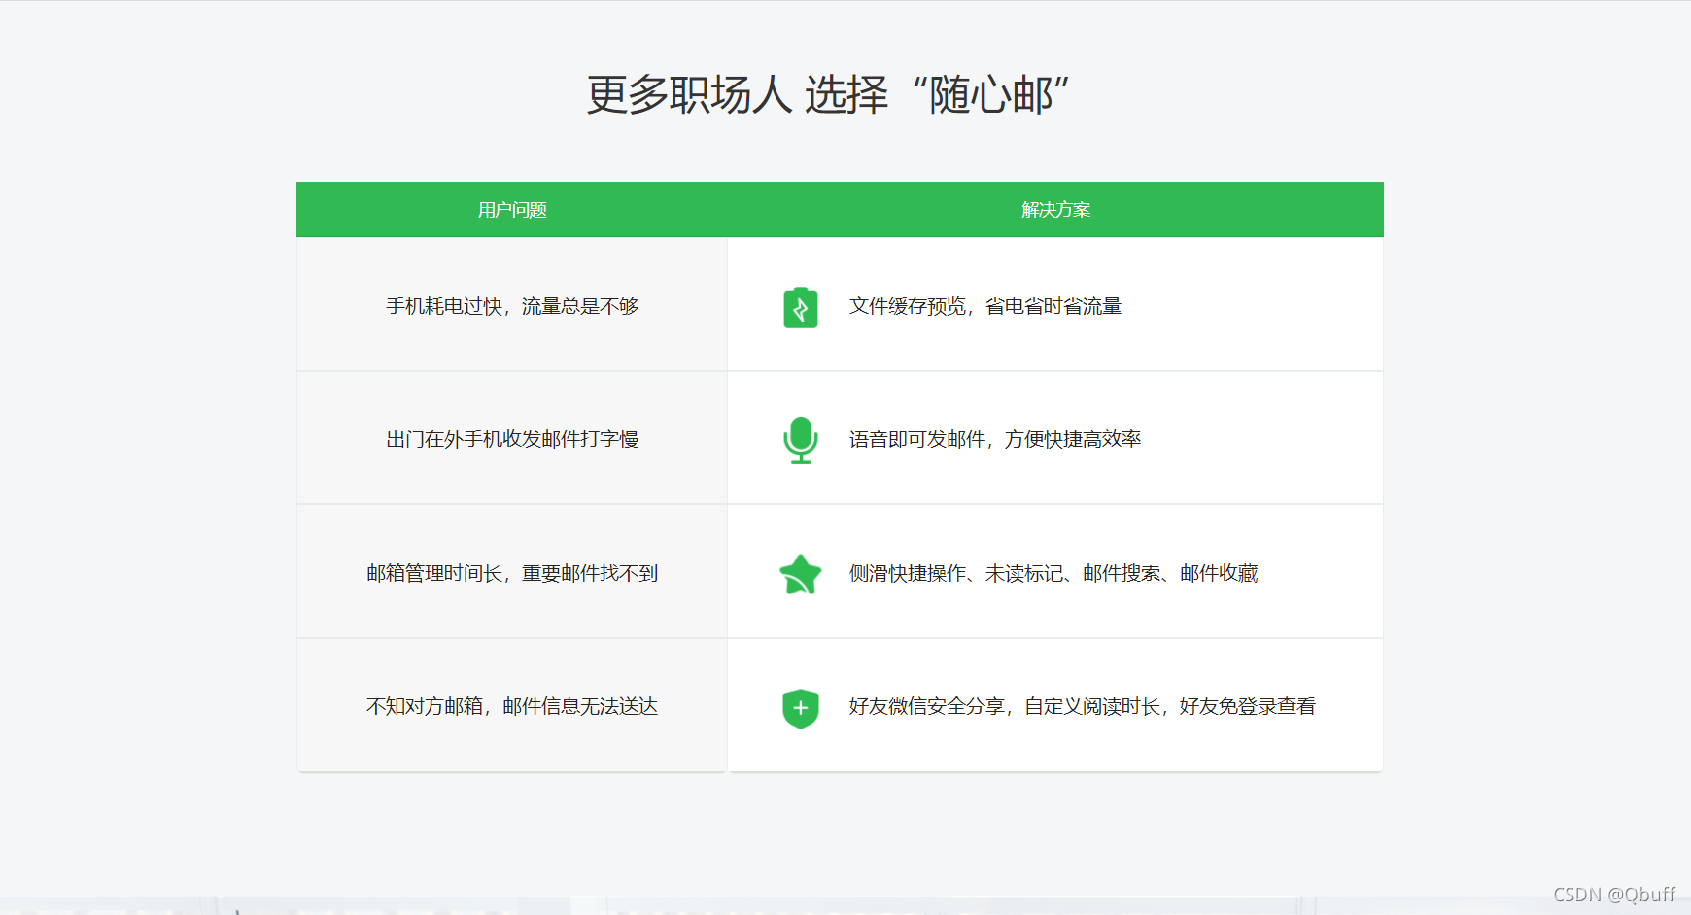This screenshot has width=1691, height=915.
Task: Click the text 文件缓存预览，省电省时省流量
Action: click(985, 306)
